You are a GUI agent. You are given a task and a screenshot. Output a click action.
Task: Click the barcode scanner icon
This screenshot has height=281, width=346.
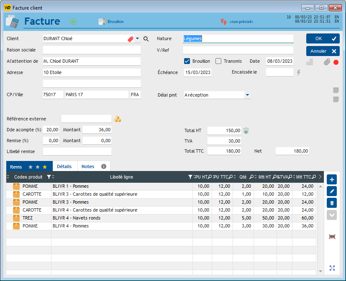(x=332, y=237)
